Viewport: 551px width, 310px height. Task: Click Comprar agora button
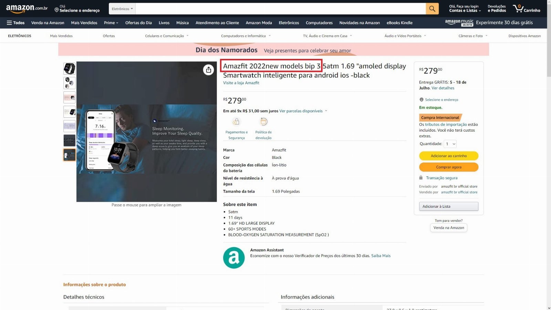pos(449,167)
